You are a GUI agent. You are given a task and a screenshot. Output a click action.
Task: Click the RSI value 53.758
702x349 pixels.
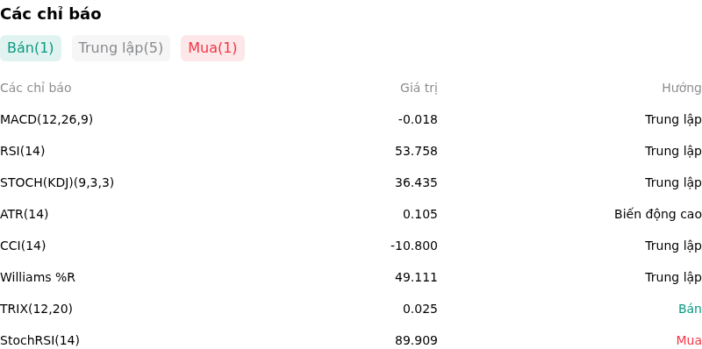click(416, 151)
